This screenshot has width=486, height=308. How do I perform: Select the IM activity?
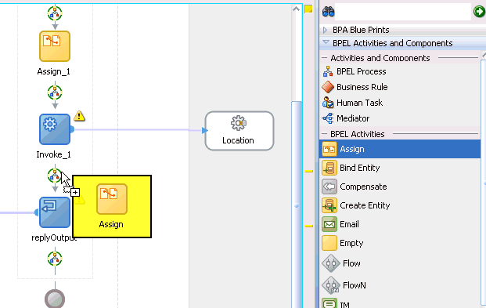[x=336, y=303]
